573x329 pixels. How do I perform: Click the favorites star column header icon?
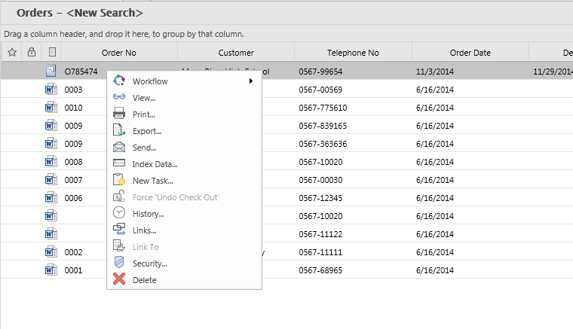[x=12, y=52]
